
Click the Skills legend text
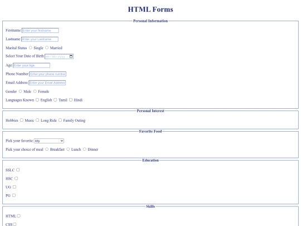pos(151,206)
